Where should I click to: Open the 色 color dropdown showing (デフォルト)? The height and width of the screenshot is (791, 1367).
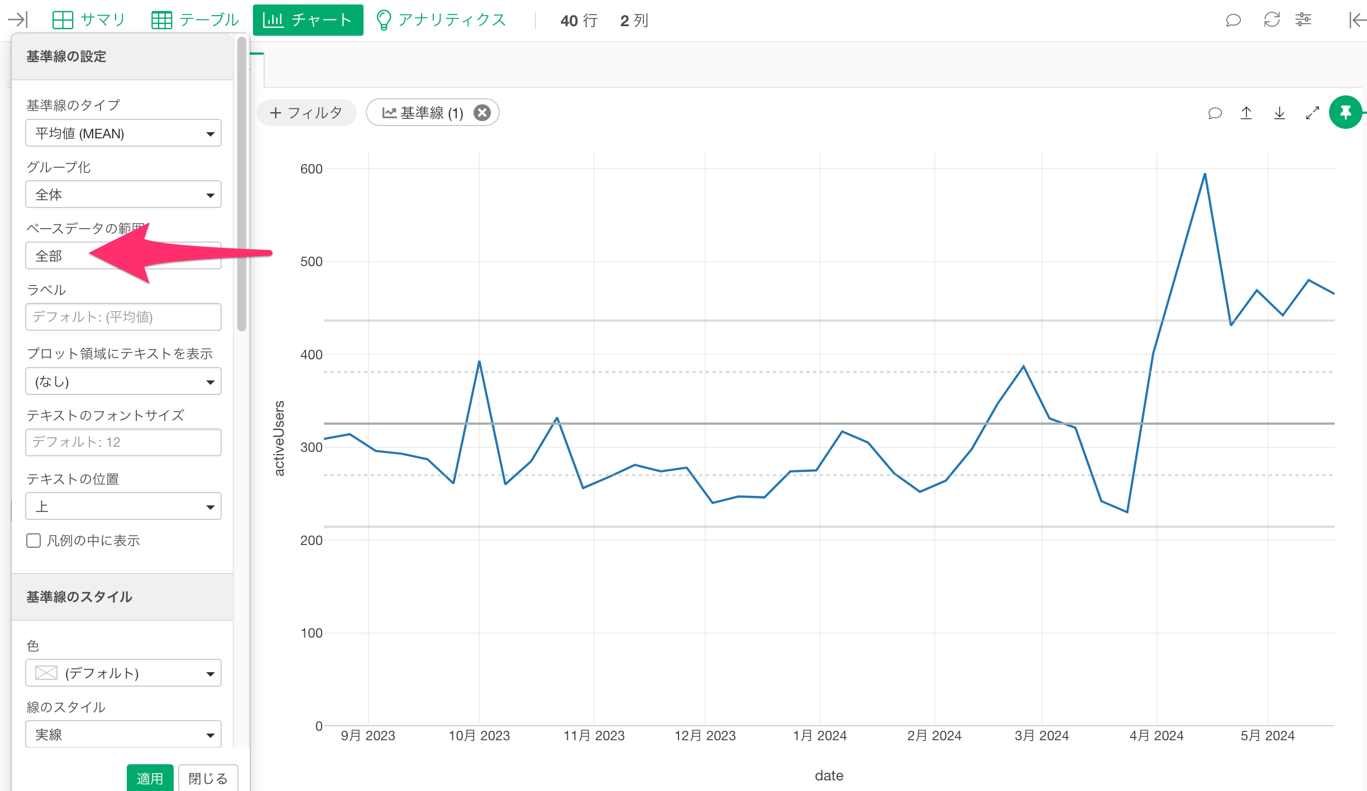point(123,673)
